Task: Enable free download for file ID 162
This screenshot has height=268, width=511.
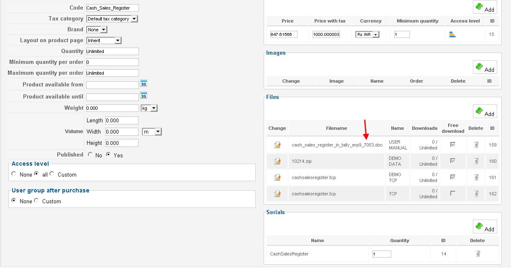Action: click(x=453, y=193)
